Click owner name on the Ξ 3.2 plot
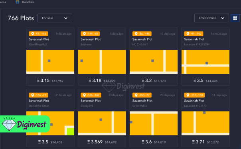This screenshot has width=241, height=149. tap(140, 44)
